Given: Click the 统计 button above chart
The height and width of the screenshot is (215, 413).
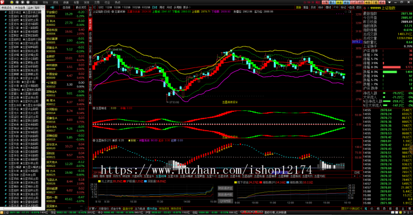Looking at the screenshot, I should point(321,7).
